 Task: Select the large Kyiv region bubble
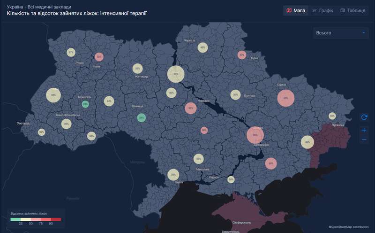[x=176, y=74]
